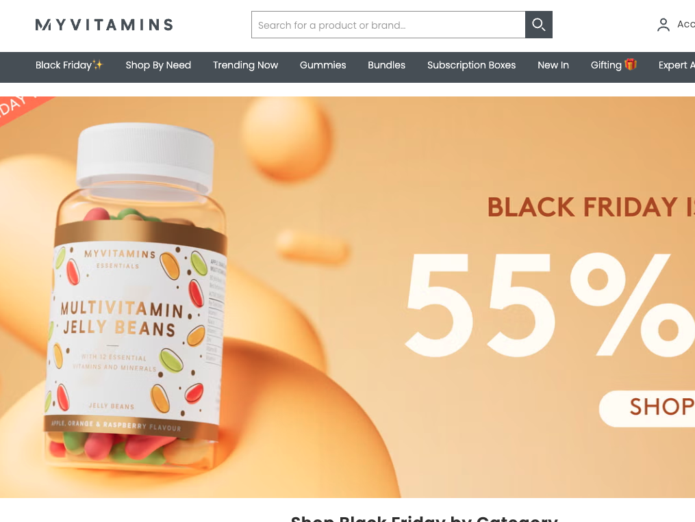695x522 pixels.
Task: Open the Gifting menu item
Action: tap(614, 65)
